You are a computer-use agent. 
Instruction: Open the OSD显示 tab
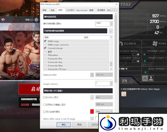(70, 10)
